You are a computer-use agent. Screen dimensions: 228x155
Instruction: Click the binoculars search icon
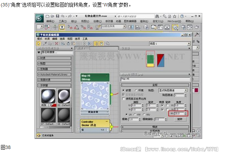pos(157,16)
